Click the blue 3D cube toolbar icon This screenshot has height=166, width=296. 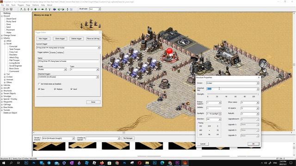click(x=55, y=9)
